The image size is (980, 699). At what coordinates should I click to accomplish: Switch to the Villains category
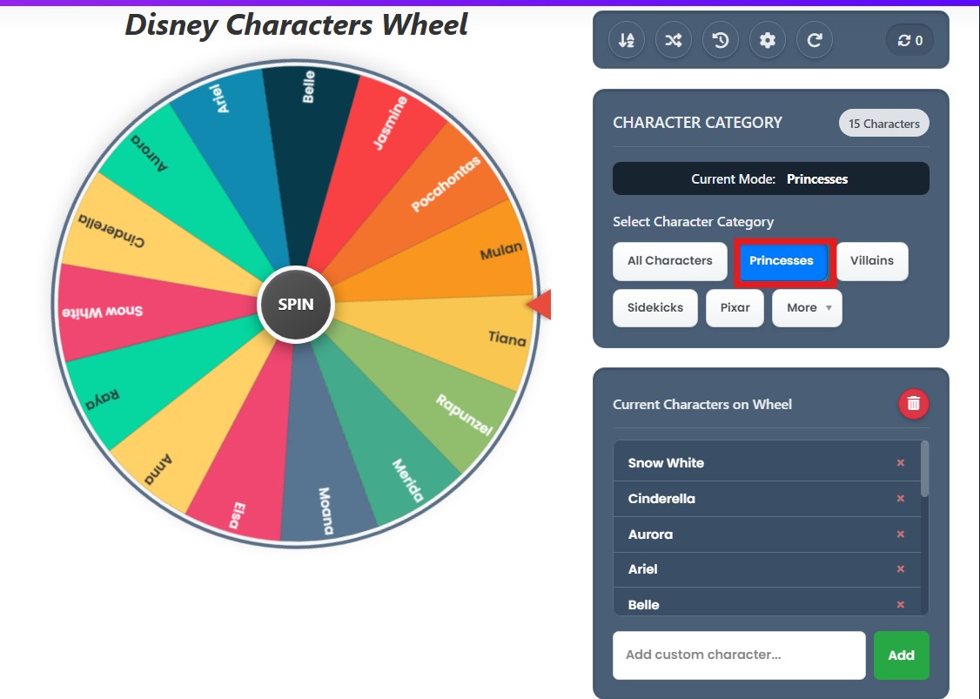click(872, 261)
